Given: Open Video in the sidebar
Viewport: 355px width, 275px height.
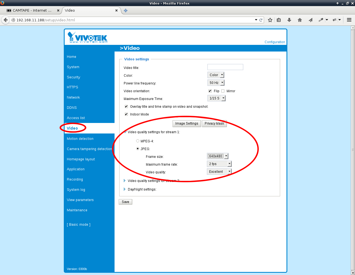Looking at the screenshot, I should tap(72, 128).
